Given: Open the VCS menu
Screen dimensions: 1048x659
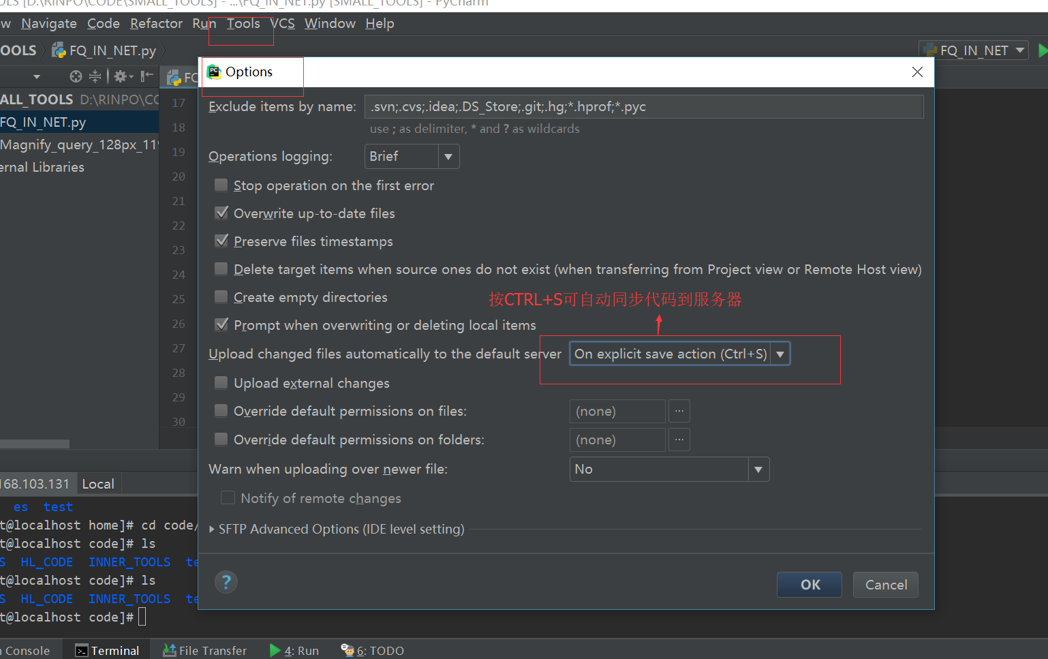Looking at the screenshot, I should click(x=282, y=24).
